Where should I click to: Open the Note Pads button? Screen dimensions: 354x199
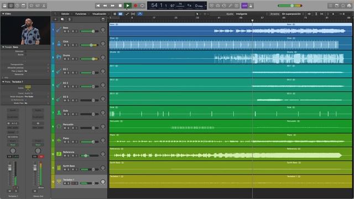point(337,6)
